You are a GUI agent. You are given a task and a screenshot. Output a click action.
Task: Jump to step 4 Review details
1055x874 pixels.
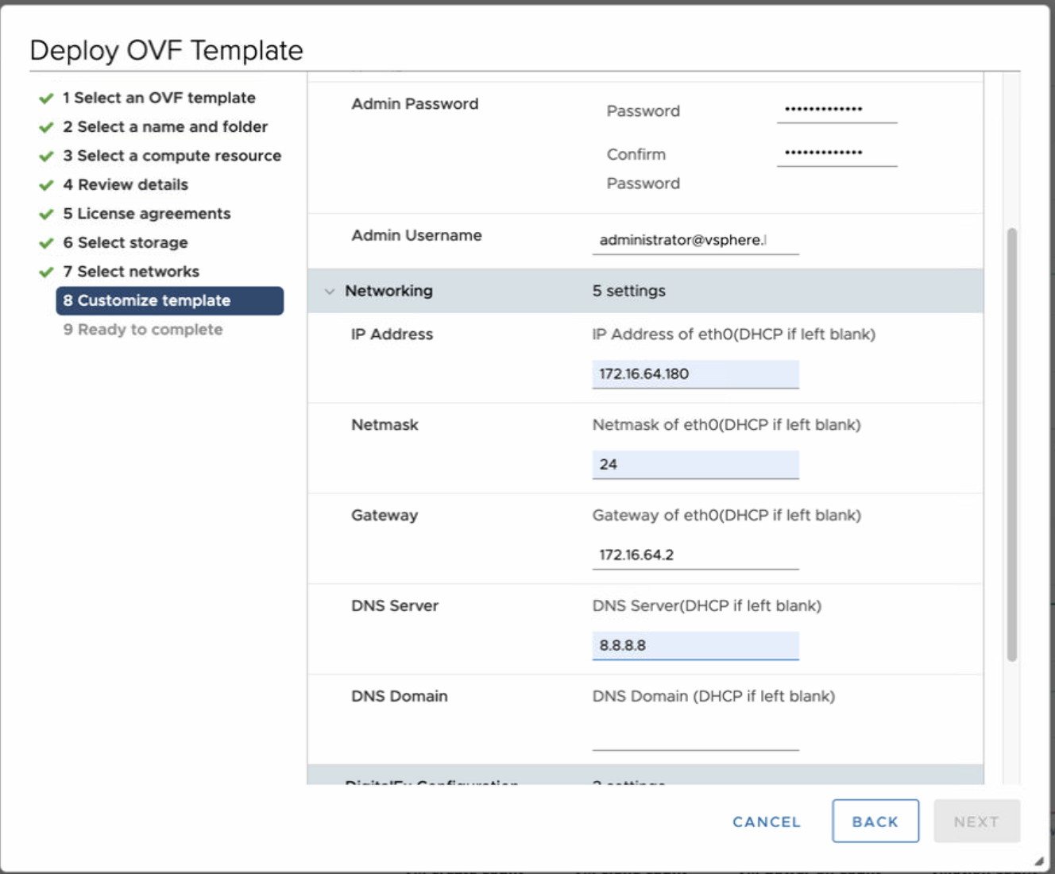(126, 185)
